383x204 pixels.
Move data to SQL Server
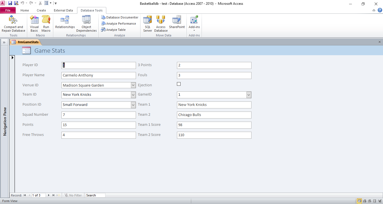click(x=147, y=24)
